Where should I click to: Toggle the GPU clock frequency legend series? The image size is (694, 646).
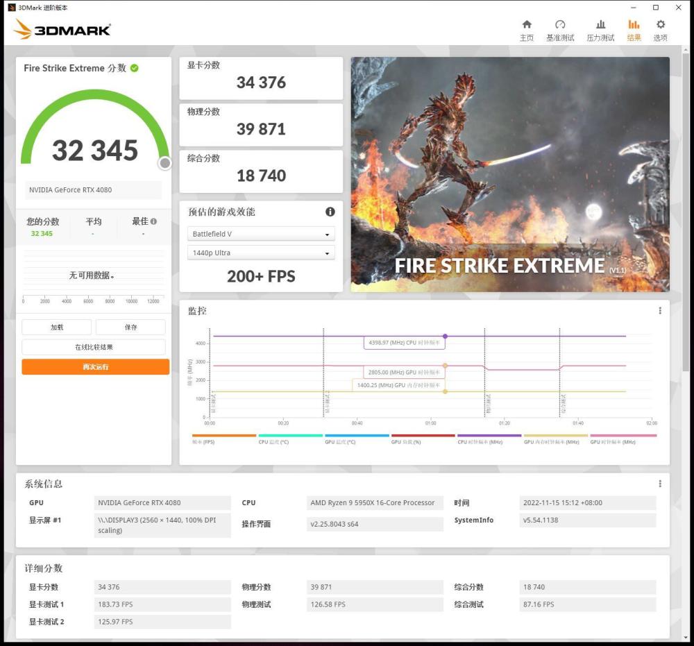(623, 439)
